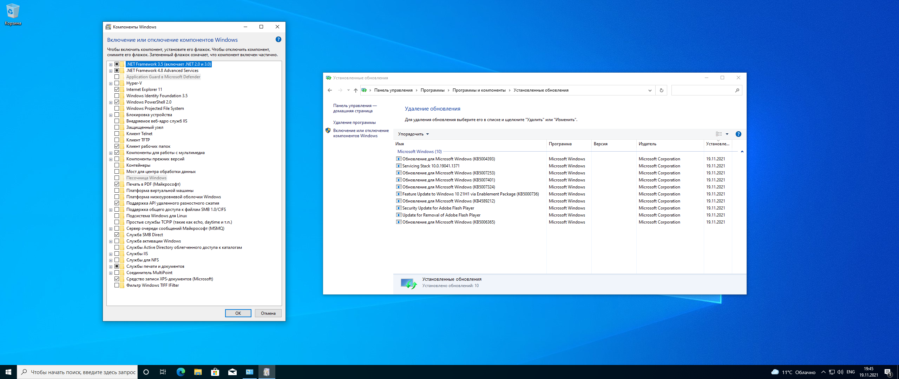Launch Microsoft Edge from taskbar
The height and width of the screenshot is (379, 899).
[181, 372]
